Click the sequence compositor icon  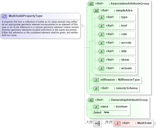(x=97, y=123)
